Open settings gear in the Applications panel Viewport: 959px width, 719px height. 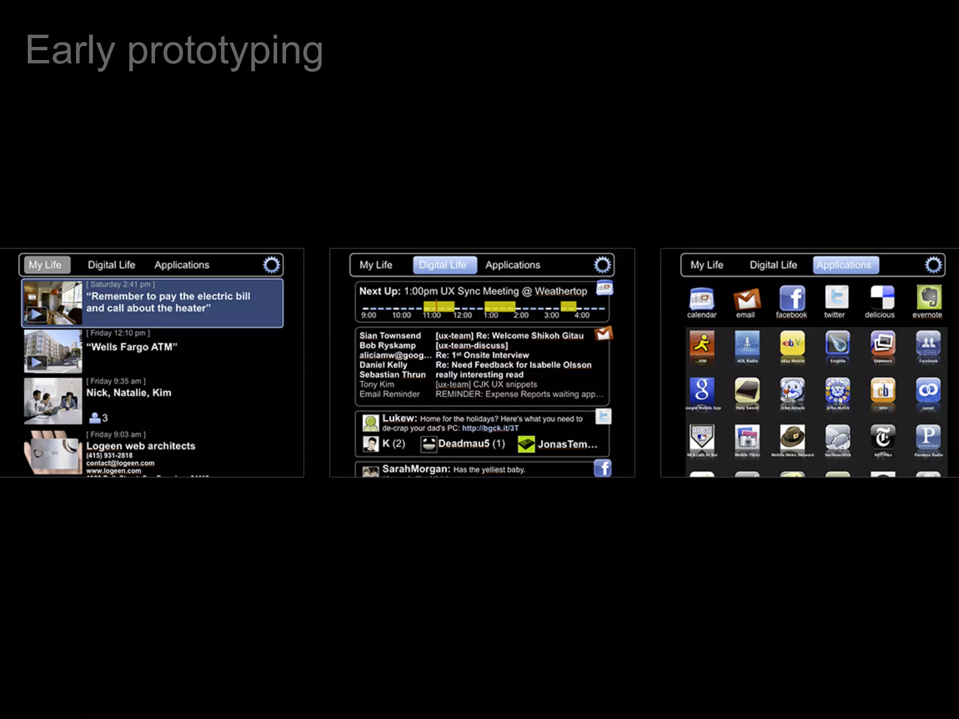[x=933, y=265]
